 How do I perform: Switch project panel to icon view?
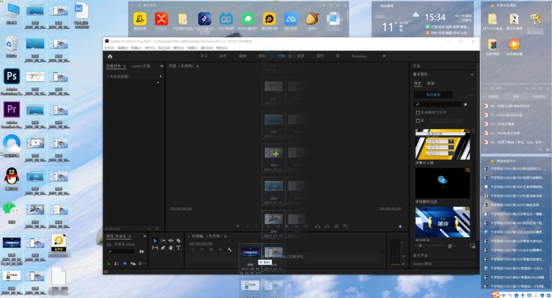pos(125,263)
